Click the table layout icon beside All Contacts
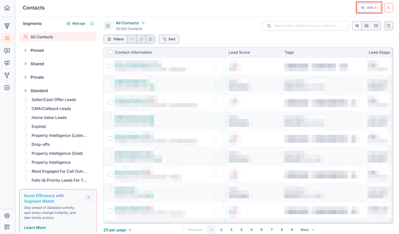 (108, 26)
